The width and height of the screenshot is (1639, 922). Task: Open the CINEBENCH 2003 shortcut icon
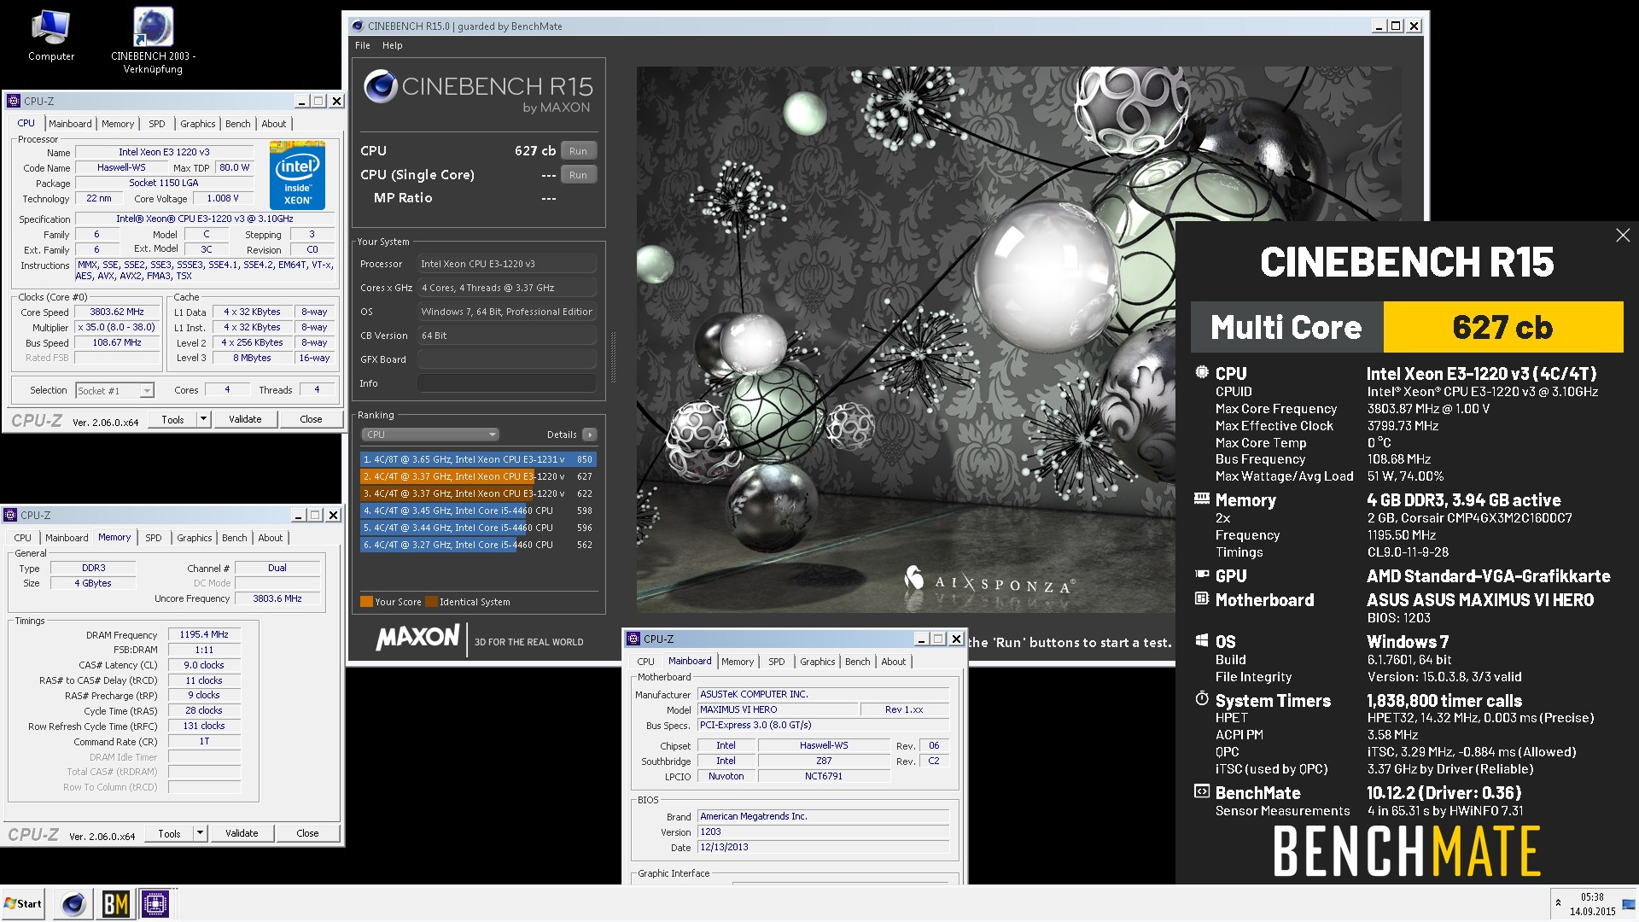click(x=153, y=41)
